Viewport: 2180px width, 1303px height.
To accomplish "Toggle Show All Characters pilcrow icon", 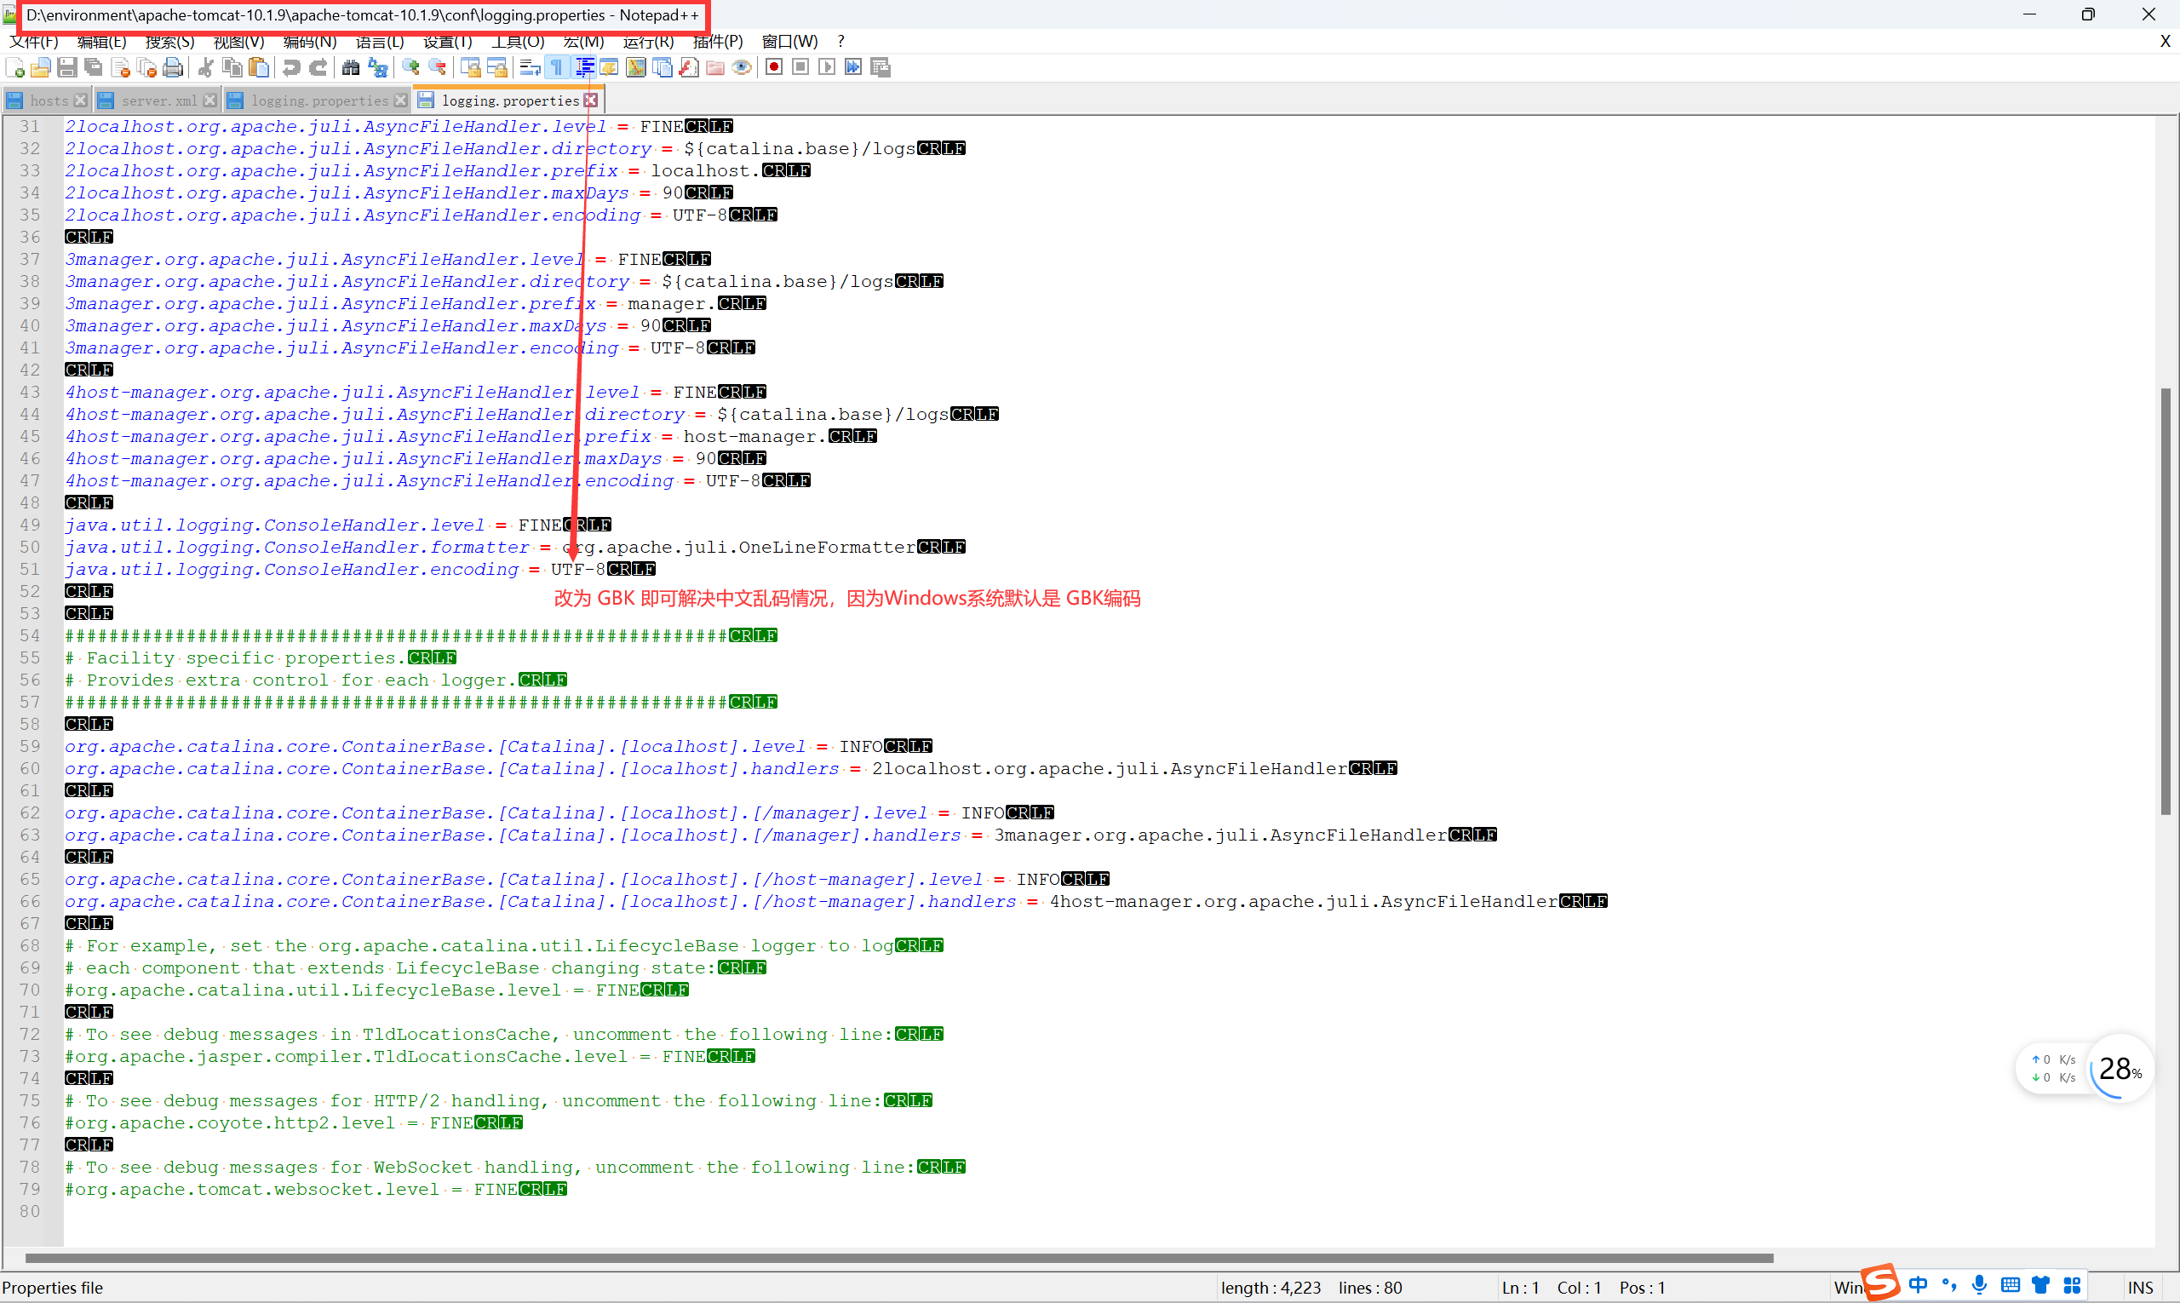I will pos(556,67).
